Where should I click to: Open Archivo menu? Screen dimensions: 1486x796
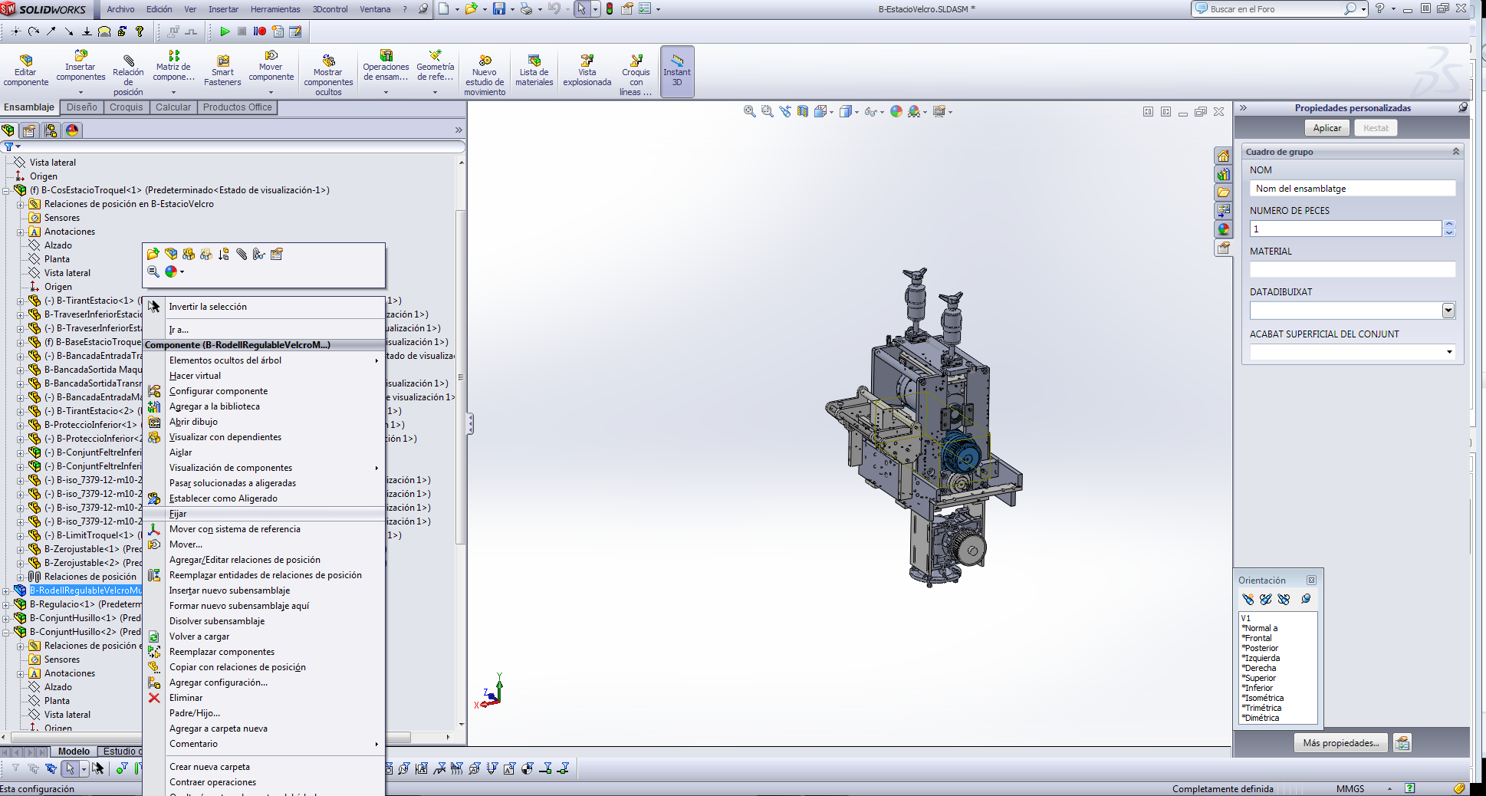(120, 9)
